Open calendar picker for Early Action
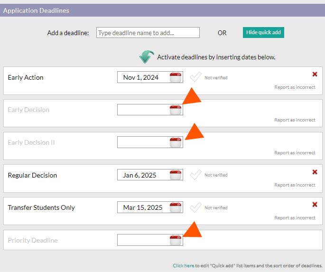The width and height of the screenshot is (325, 272). pyautogui.click(x=176, y=77)
